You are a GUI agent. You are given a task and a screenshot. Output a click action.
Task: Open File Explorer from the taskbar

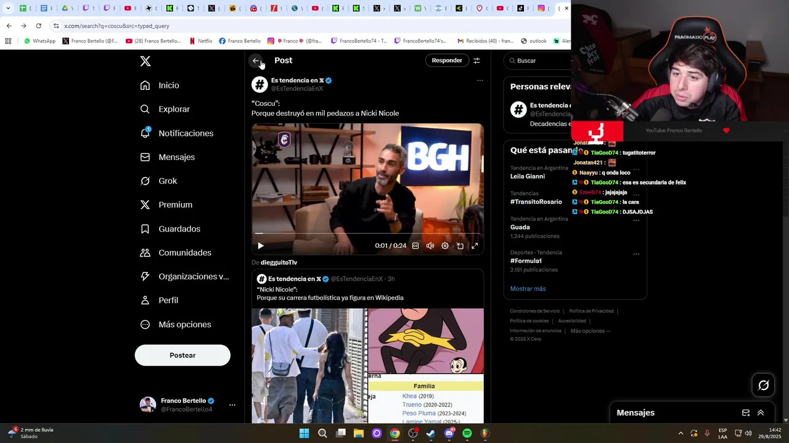[359, 433]
